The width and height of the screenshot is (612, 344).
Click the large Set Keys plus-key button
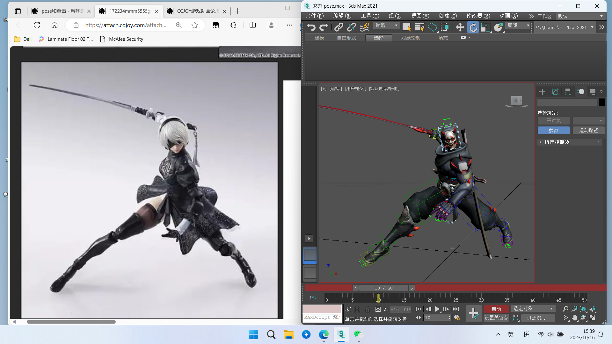click(x=474, y=313)
